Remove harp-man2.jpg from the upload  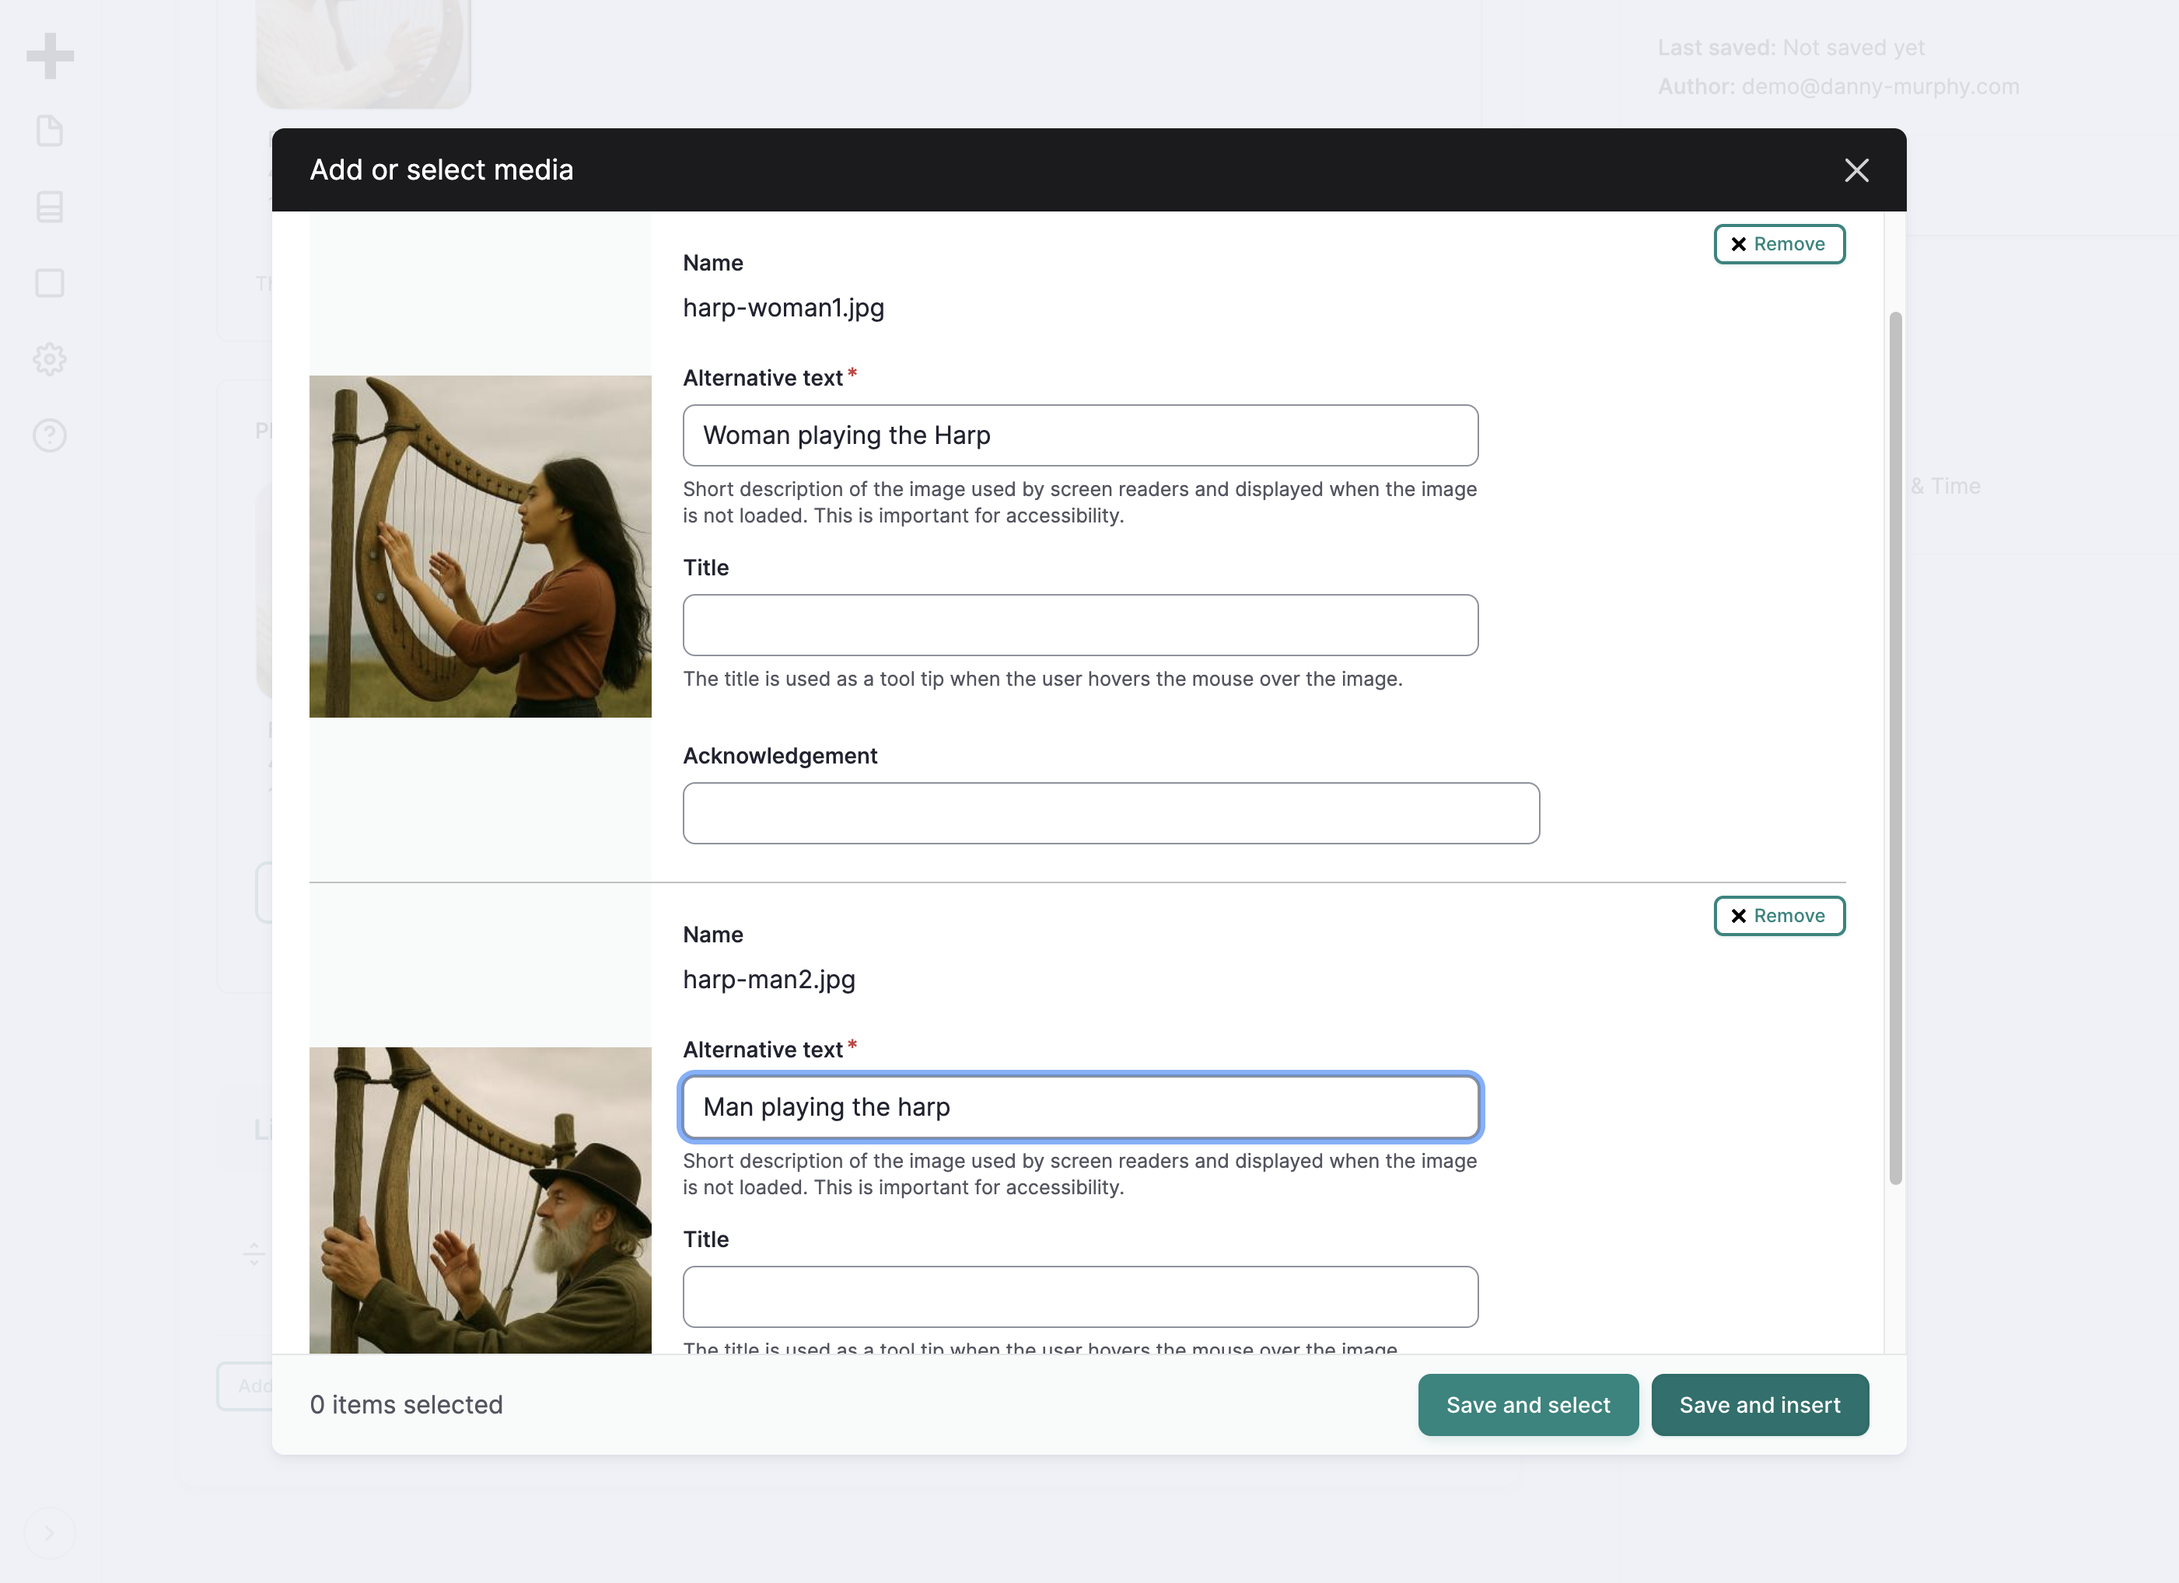point(1779,915)
